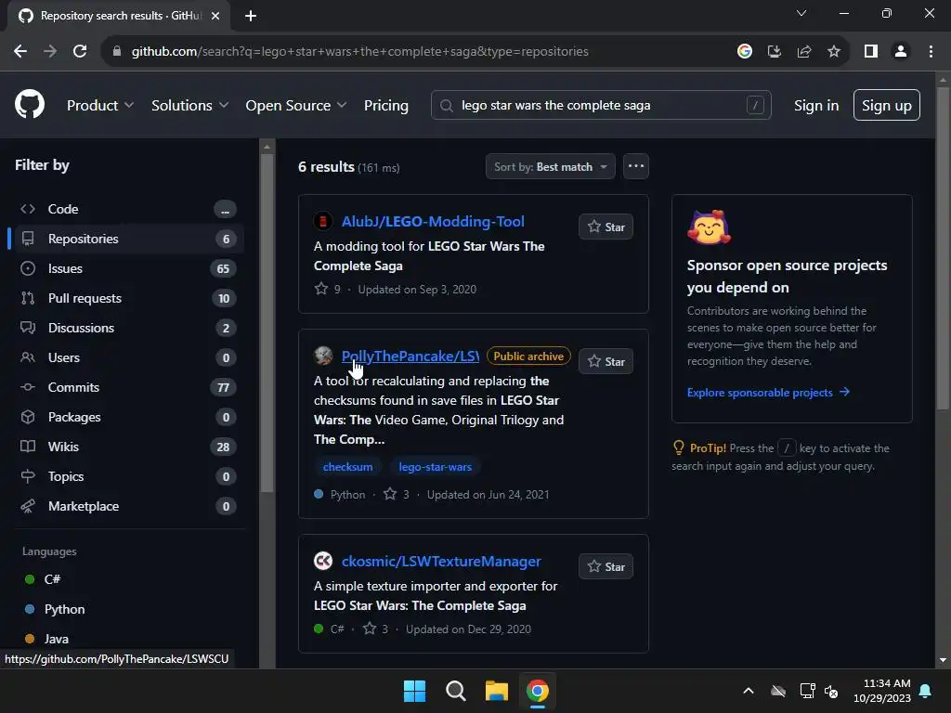Click the AlubJ avatar icon
Image resolution: width=951 pixels, height=713 pixels.
[x=323, y=221]
